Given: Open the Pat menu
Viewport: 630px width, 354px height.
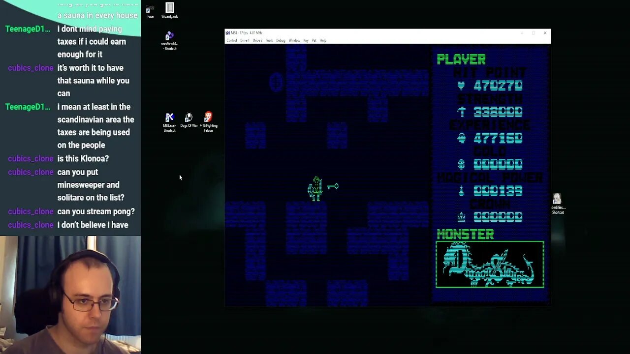Looking at the screenshot, I should (x=314, y=40).
